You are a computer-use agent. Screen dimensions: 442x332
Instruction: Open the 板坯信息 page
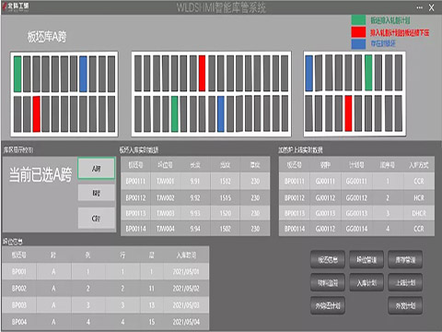pos(328,260)
